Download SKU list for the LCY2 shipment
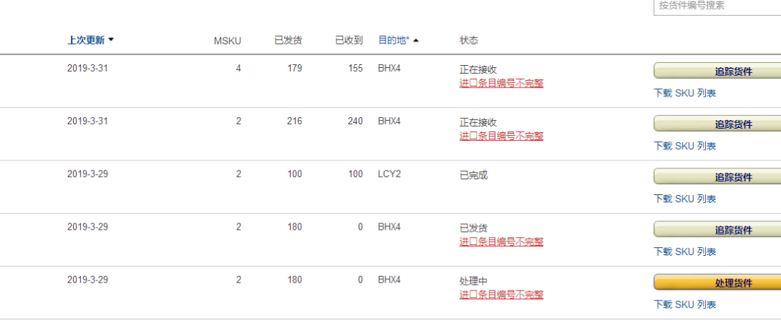781x323 pixels. pos(685,199)
